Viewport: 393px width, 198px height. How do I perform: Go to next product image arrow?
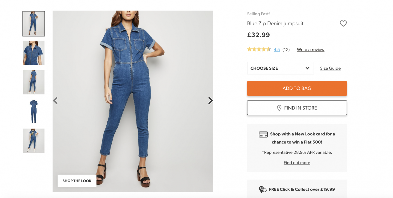click(210, 101)
